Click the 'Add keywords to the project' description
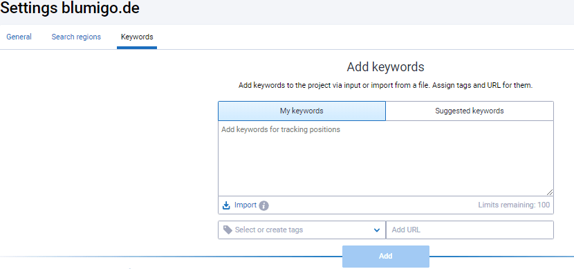This screenshot has width=574, height=269. click(x=385, y=86)
